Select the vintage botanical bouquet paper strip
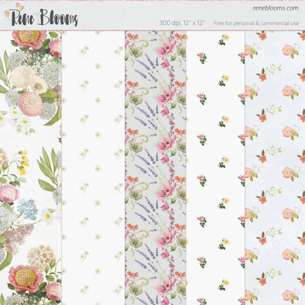The image size is (305, 305). click(x=31, y=168)
